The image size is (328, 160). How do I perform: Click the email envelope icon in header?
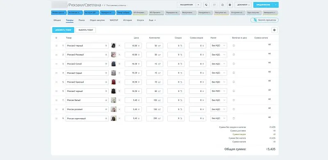(x=214, y=5)
